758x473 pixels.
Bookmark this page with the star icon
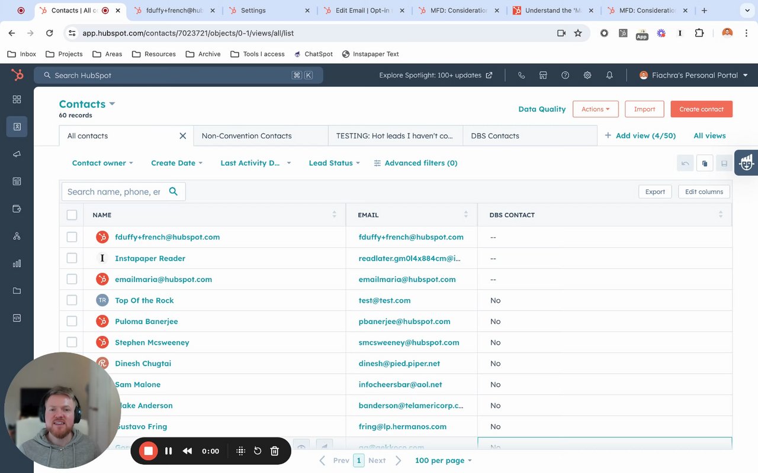578,33
